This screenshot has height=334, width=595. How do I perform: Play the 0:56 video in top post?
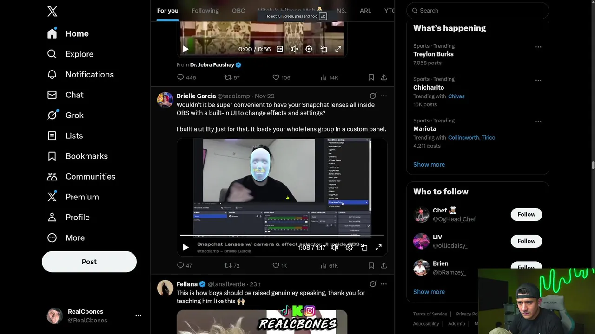(185, 49)
